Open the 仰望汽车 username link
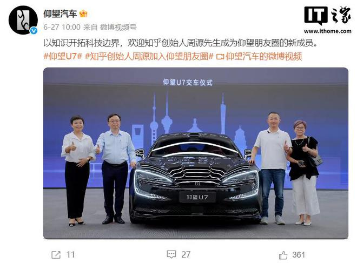 [x=60, y=14]
